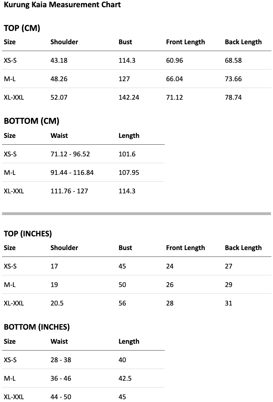Click the Kurung Kaia Measurement Chart title
Viewport: 273px width, 402px height.
click(x=62, y=5)
